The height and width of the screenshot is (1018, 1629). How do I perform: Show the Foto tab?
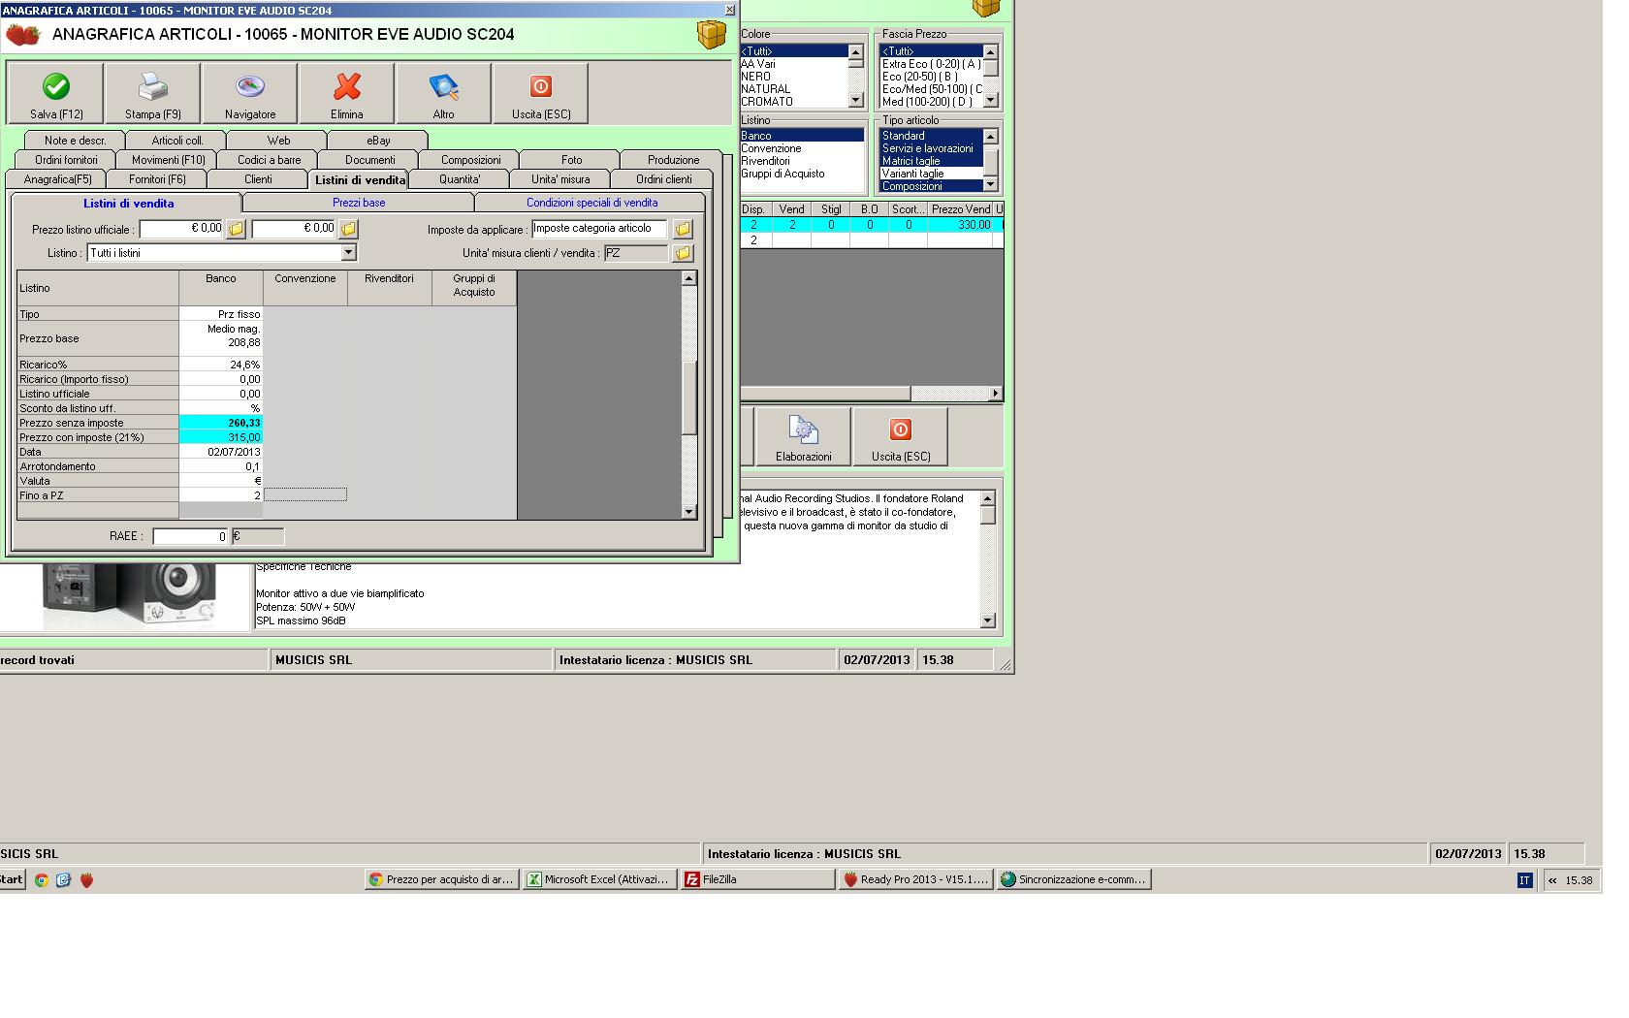tap(571, 160)
